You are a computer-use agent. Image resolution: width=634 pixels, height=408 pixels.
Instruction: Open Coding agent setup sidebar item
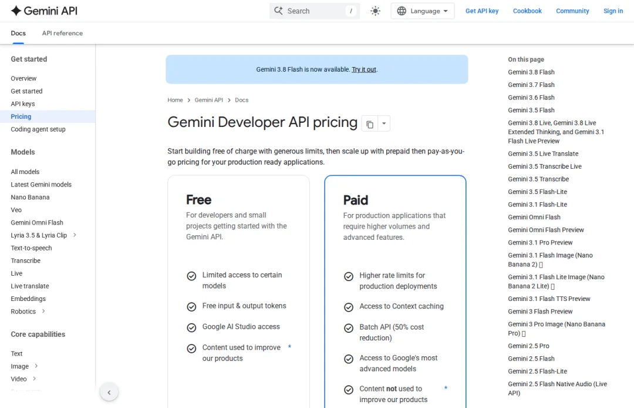coord(38,129)
